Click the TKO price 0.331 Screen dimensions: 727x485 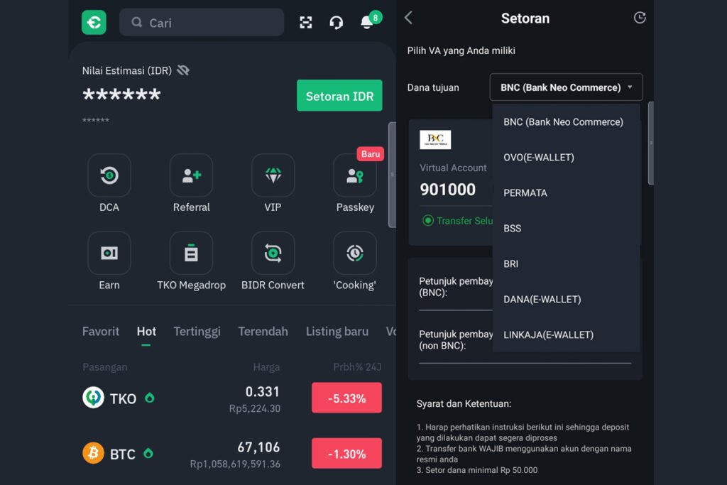263,392
